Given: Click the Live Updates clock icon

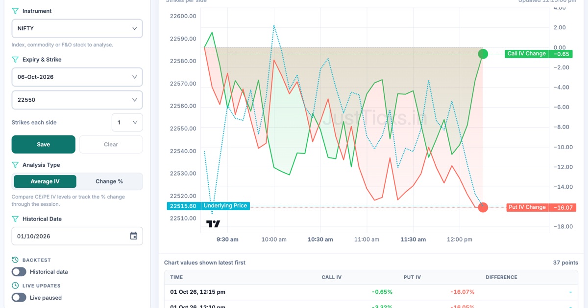Looking at the screenshot, I should (x=15, y=286).
